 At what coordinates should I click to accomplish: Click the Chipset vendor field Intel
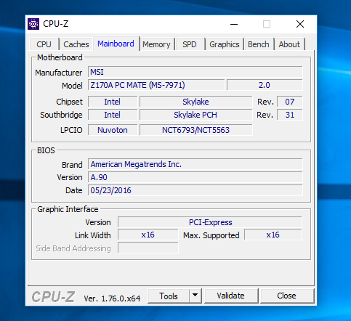point(113,102)
